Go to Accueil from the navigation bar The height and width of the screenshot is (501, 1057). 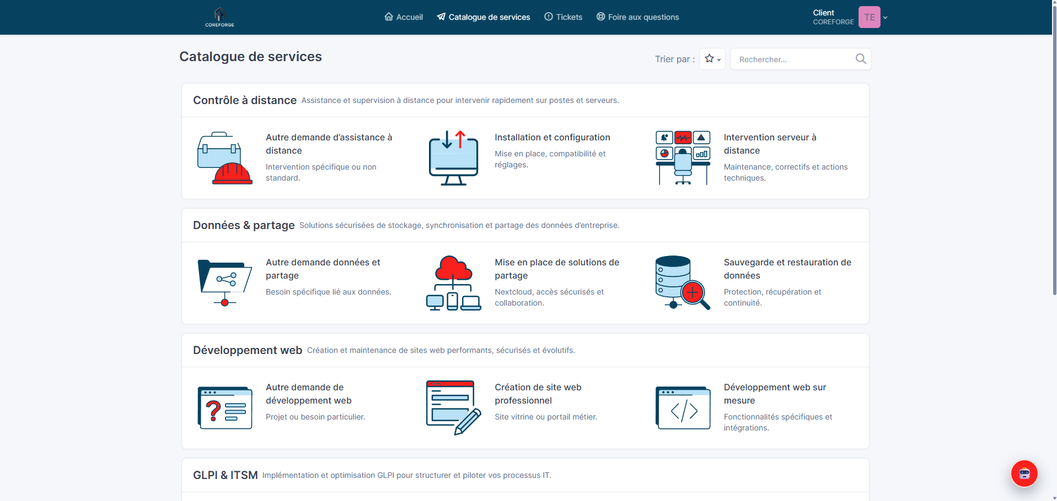point(404,17)
